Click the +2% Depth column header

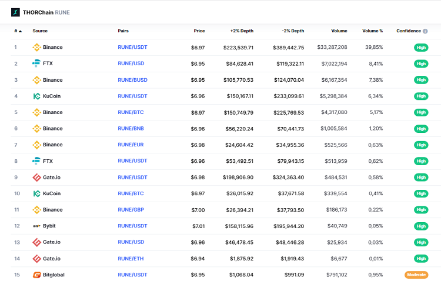point(242,31)
